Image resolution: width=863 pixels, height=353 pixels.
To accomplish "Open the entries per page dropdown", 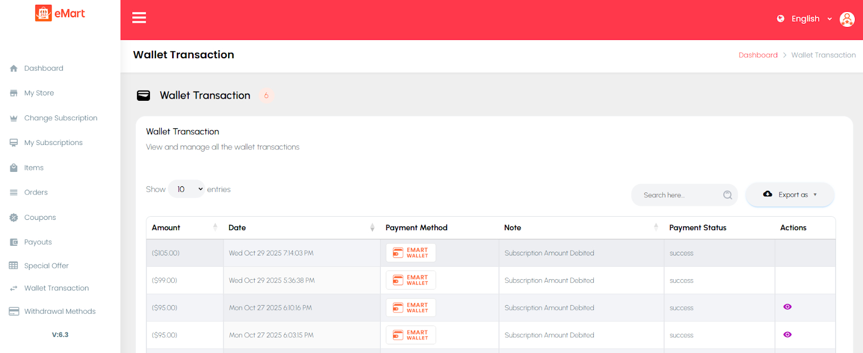I will tap(187, 189).
